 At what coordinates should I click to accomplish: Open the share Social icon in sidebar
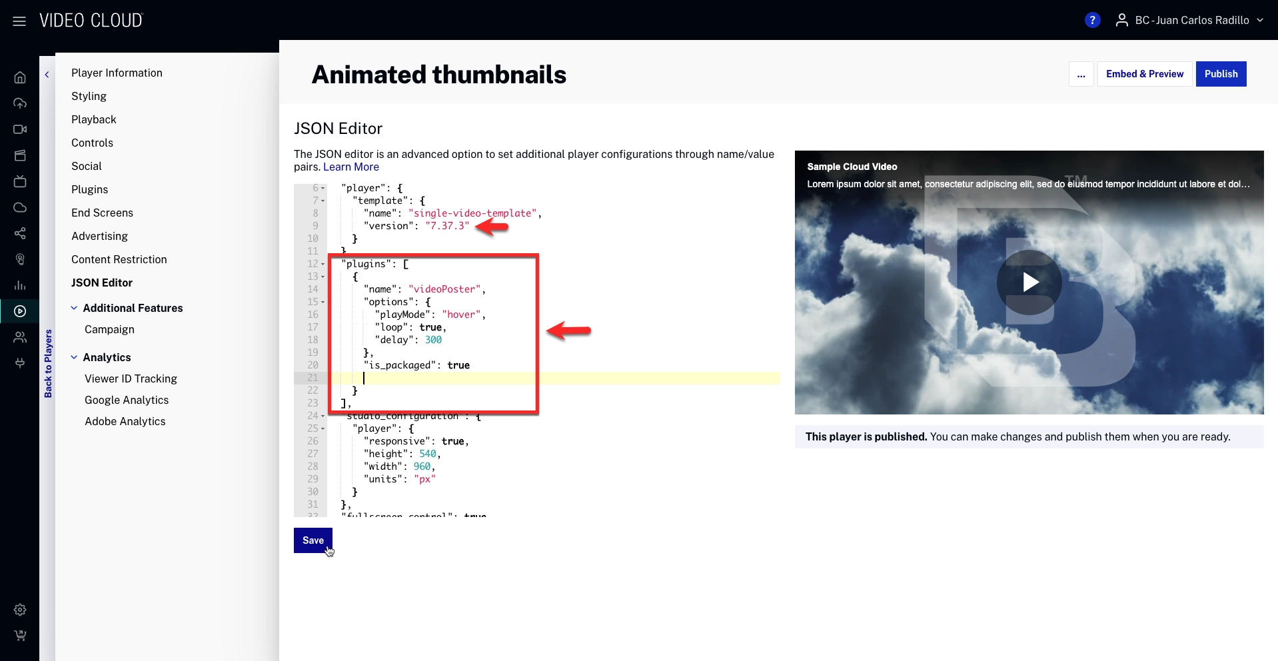click(x=20, y=233)
